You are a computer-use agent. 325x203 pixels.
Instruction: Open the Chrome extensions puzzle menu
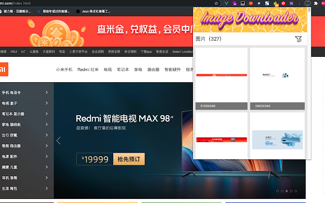[316, 4]
